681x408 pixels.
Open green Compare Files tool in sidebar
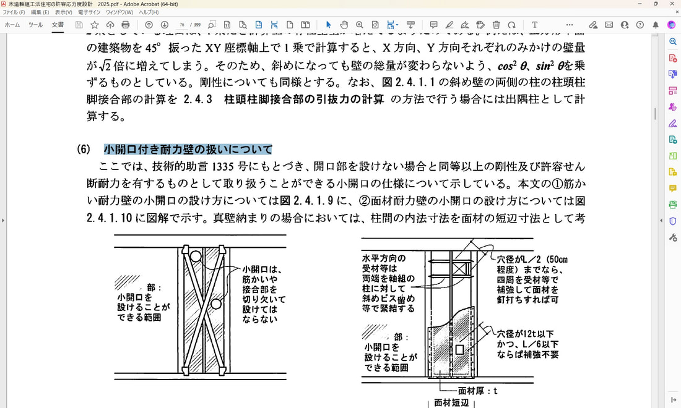point(673,156)
